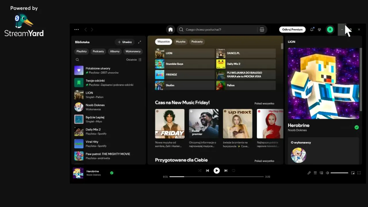The height and width of the screenshot is (207, 368).
Task: Open the now playing Herobrine thumbnail
Action: 78,173
